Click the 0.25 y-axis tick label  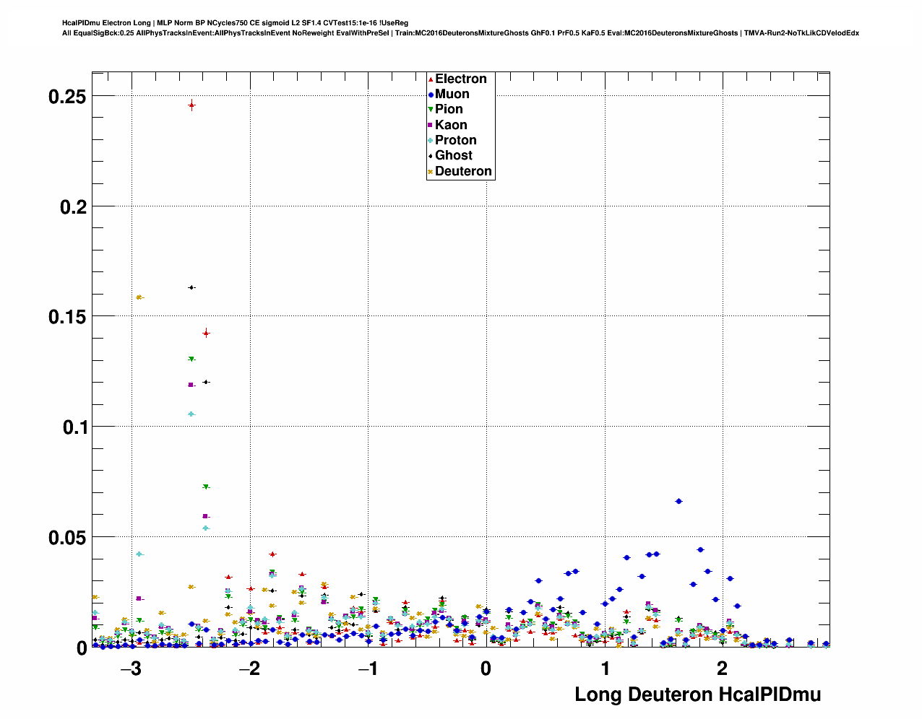point(67,97)
